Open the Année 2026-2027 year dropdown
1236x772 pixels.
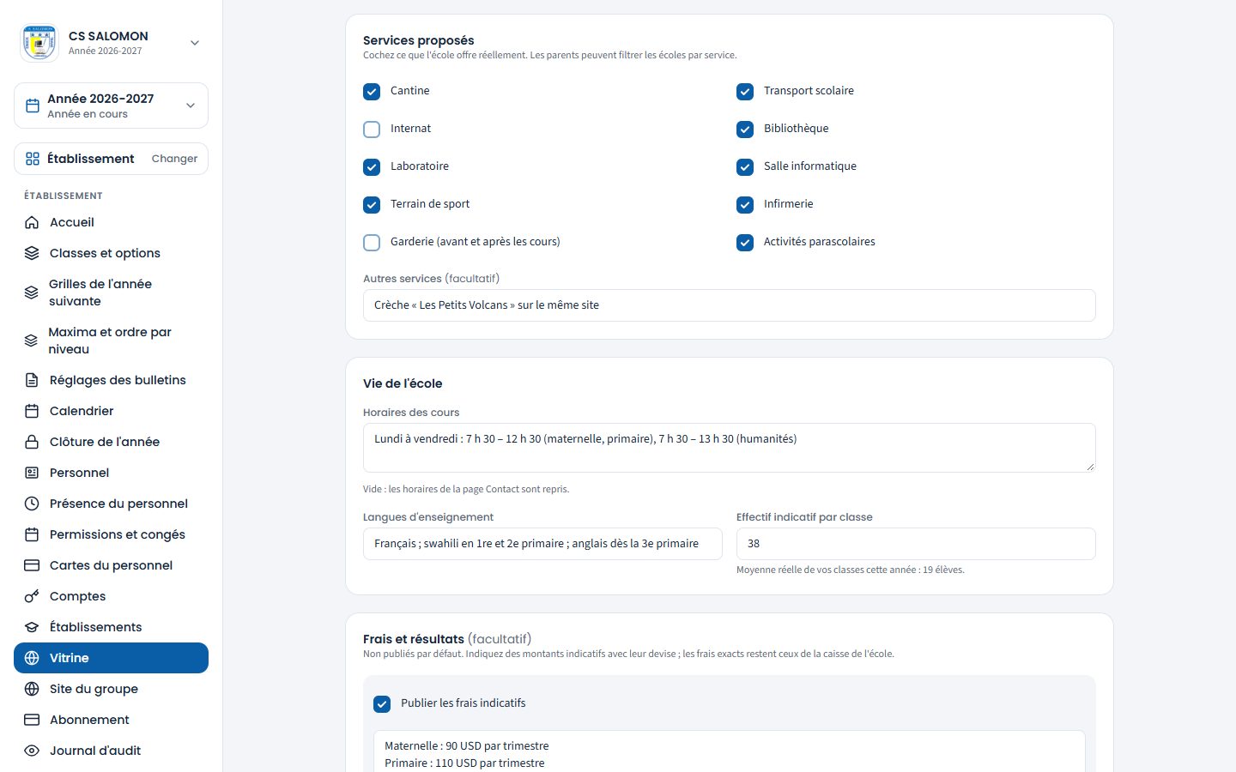(111, 106)
